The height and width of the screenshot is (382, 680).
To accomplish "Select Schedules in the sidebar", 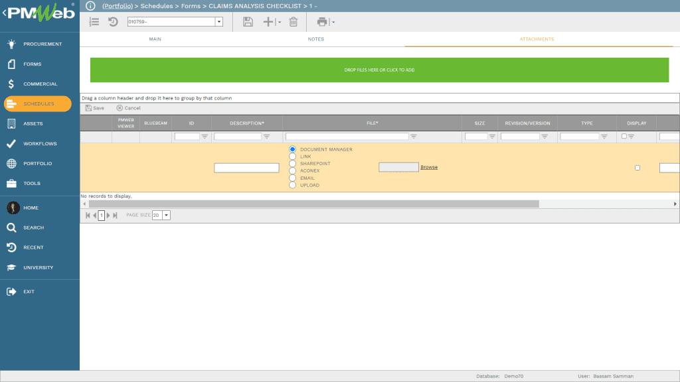I will pyautogui.click(x=38, y=103).
